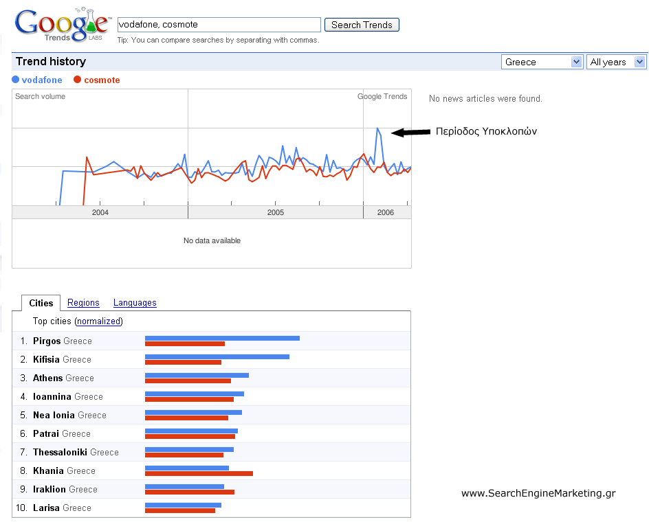649x522 pixels.
Task: Click the blue vodafone bar for Pirgos
Action: click(x=222, y=339)
